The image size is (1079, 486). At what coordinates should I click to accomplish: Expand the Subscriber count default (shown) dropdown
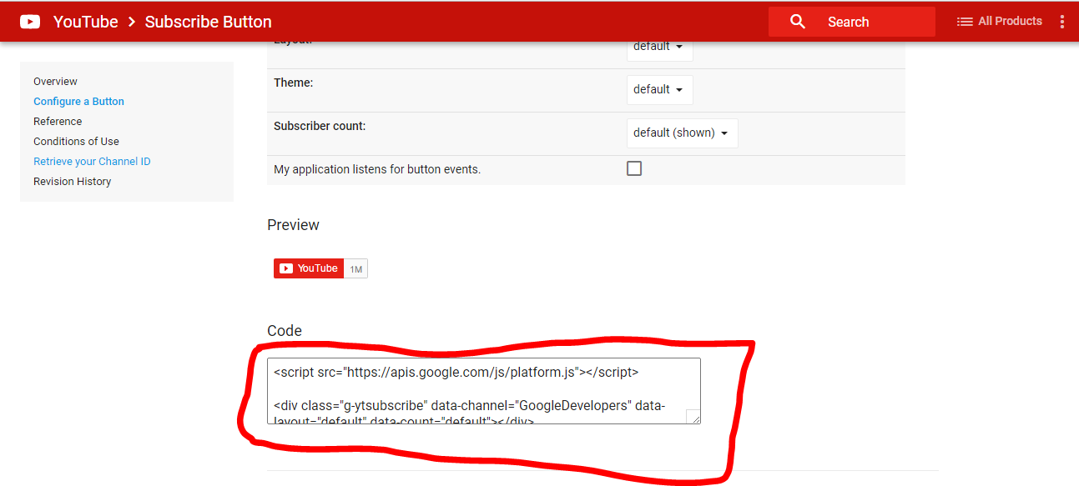point(682,133)
